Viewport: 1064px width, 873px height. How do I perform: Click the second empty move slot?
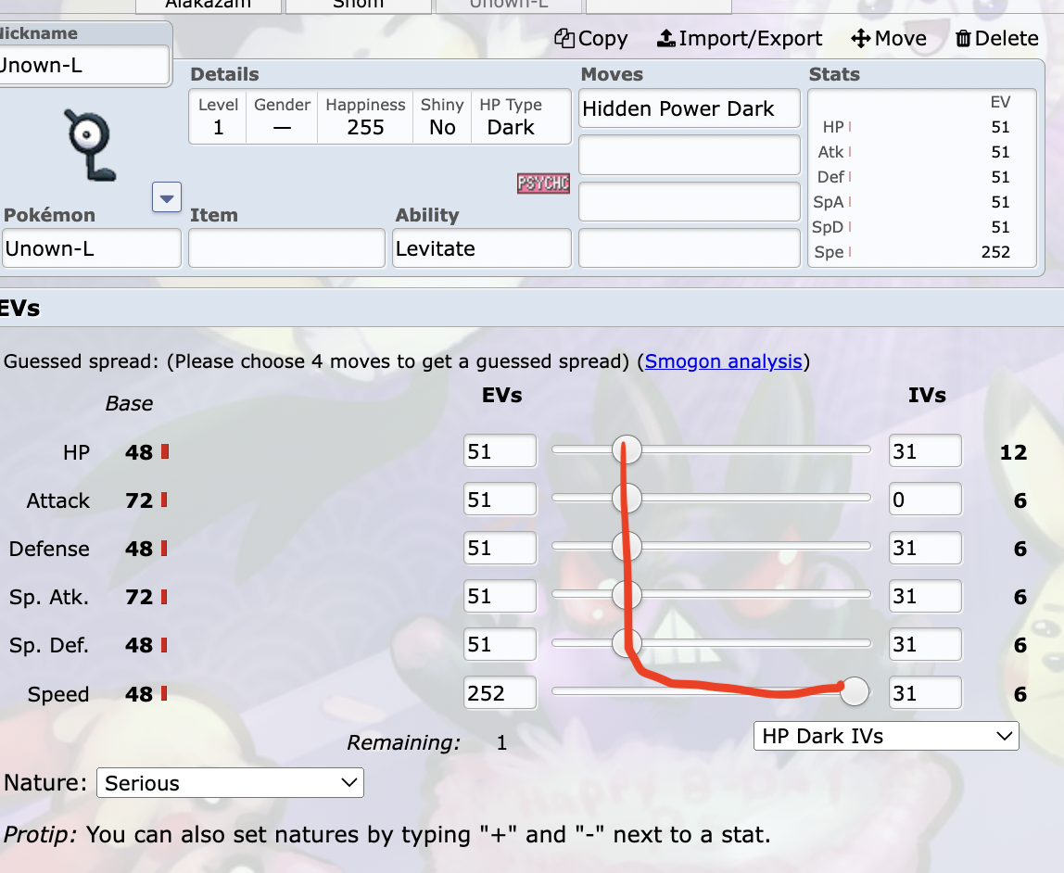tap(690, 155)
